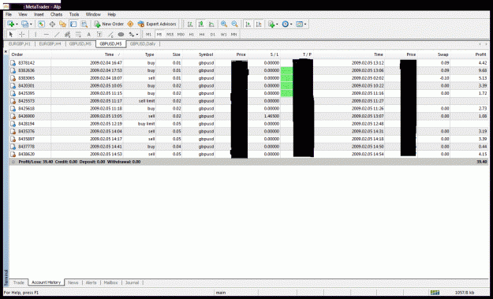
Task: Toggle the Auto Scroll chart icon
Action: tap(248, 24)
